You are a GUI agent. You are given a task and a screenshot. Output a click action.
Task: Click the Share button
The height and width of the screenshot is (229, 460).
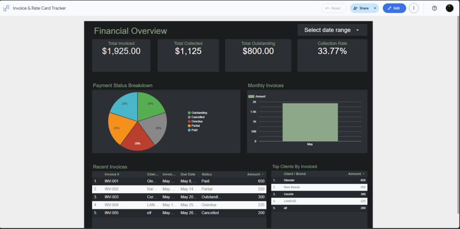tap(361, 8)
